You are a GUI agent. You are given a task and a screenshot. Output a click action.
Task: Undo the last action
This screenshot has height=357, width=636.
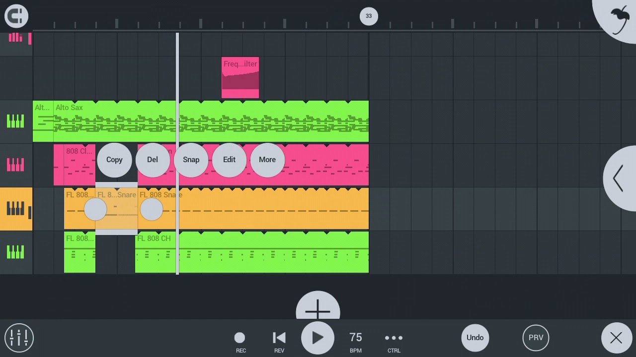(x=475, y=338)
